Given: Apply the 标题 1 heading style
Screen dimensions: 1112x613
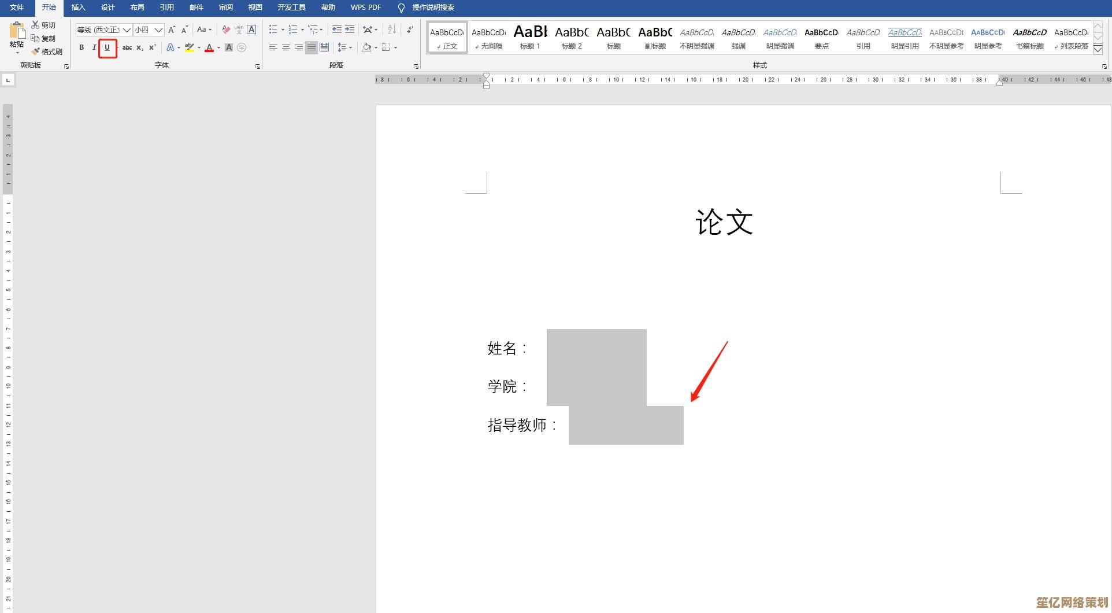Looking at the screenshot, I should pos(530,38).
